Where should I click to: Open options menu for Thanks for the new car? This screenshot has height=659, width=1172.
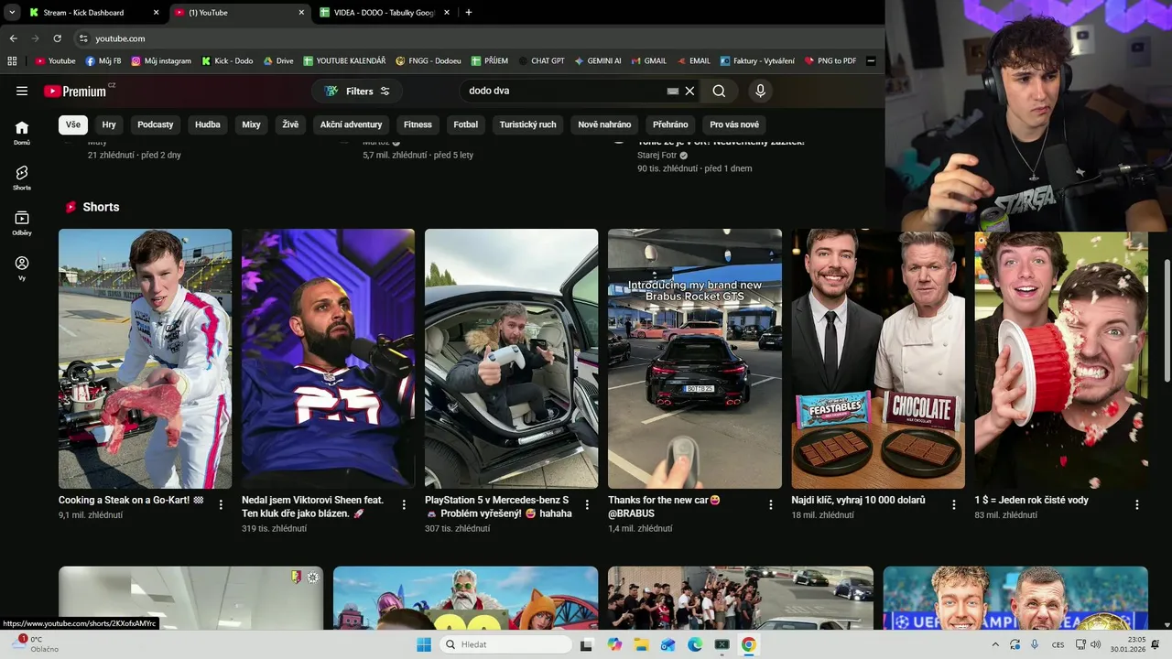point(771,504)
